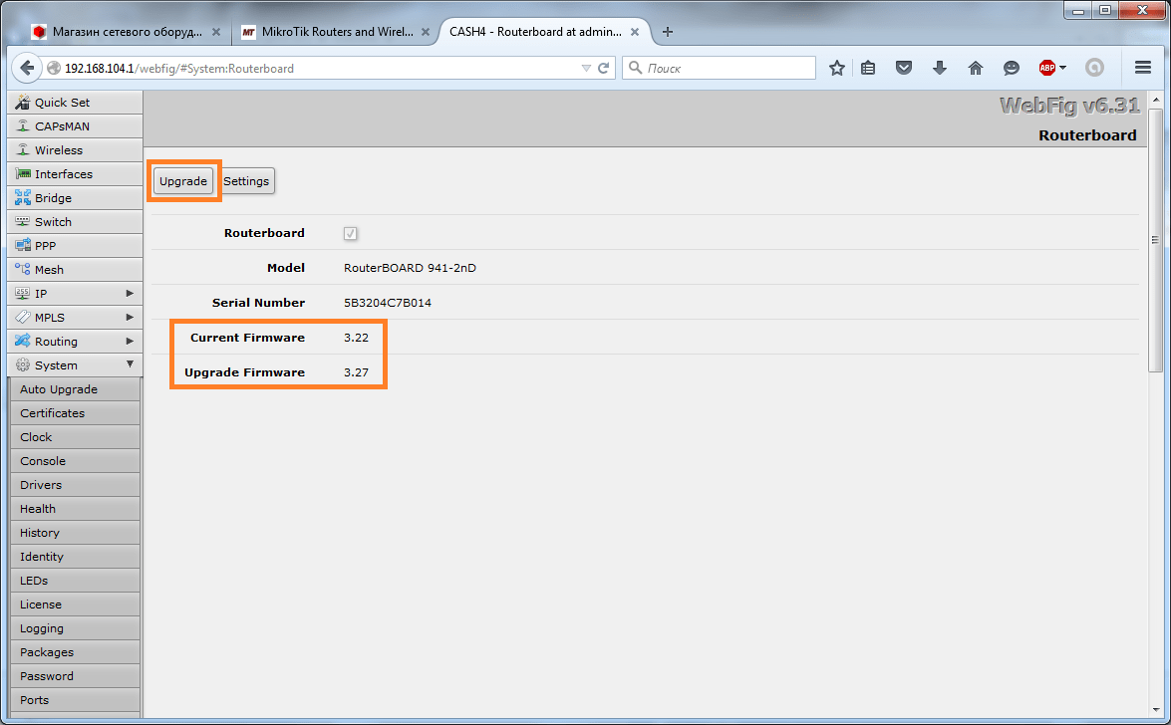Open the downloads arrow icon

[939, 68]
